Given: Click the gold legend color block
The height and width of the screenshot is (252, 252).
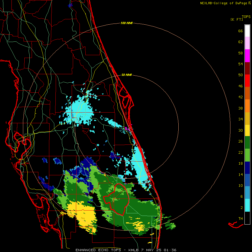Looking at the screenshot, I should pos(247,118).
